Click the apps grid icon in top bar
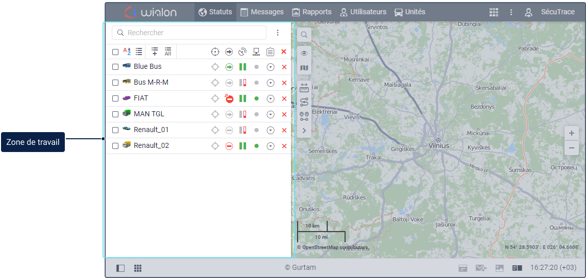 tap(493, 12)
